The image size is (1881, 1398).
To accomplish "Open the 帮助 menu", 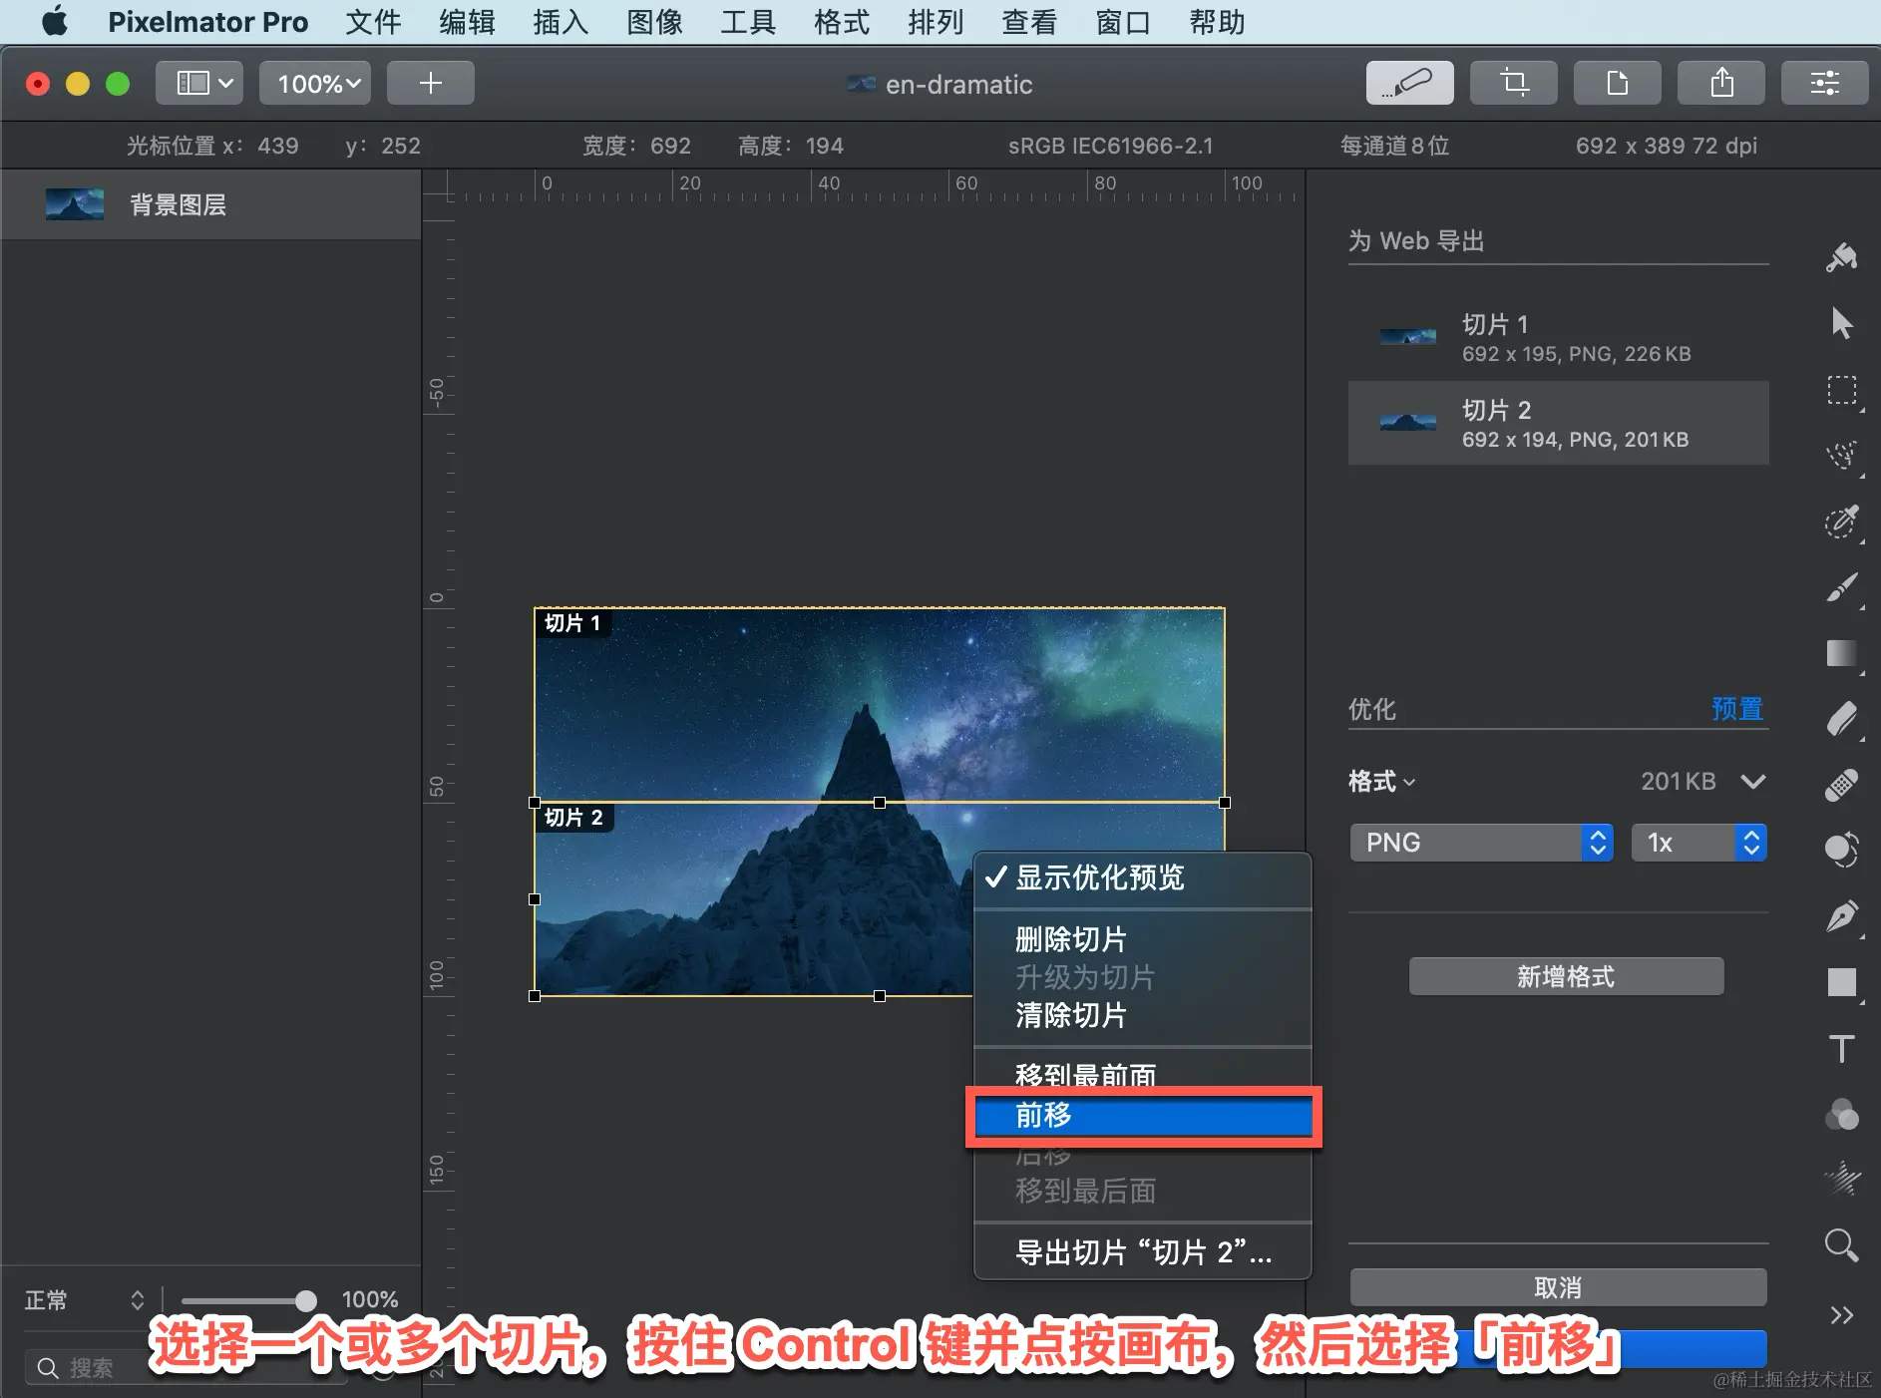I will click(1217, 22).
